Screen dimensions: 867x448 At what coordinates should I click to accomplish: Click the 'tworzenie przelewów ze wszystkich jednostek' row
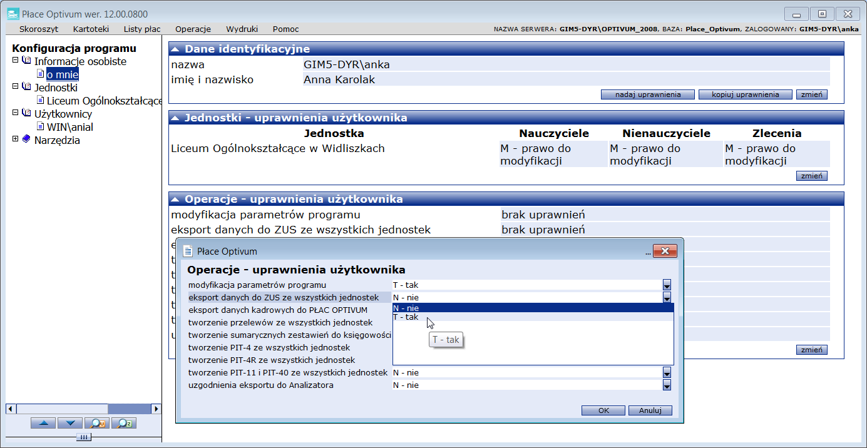click(x=290, y=322)
